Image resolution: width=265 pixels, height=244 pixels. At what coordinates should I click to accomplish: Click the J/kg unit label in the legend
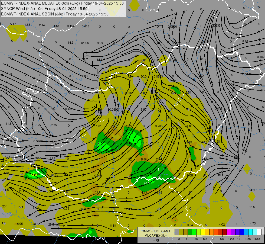pyautogui.click(x=156, y=240)
